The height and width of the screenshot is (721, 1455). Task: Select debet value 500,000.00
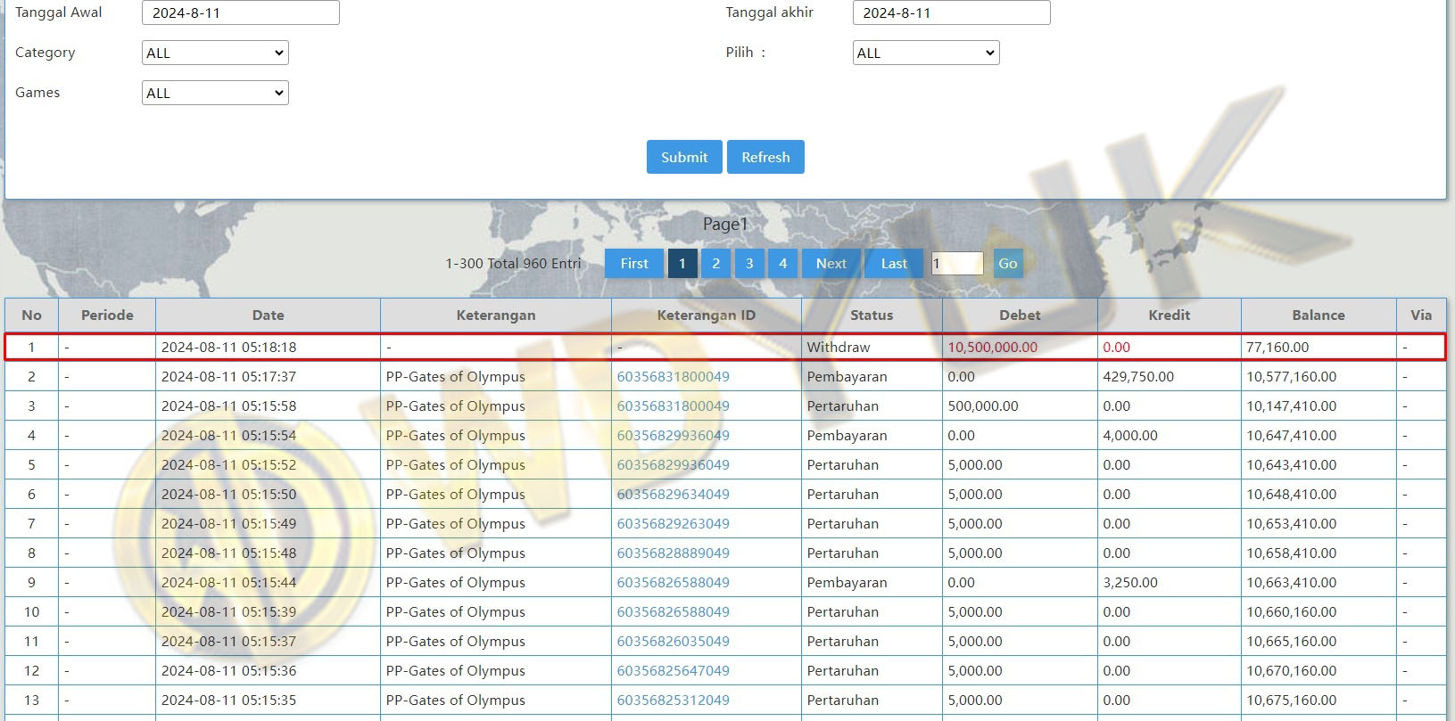[983, 406]
